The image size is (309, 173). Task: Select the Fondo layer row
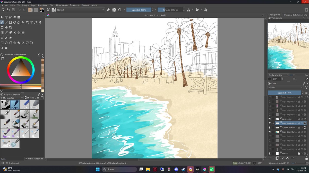tap(287, 154)
